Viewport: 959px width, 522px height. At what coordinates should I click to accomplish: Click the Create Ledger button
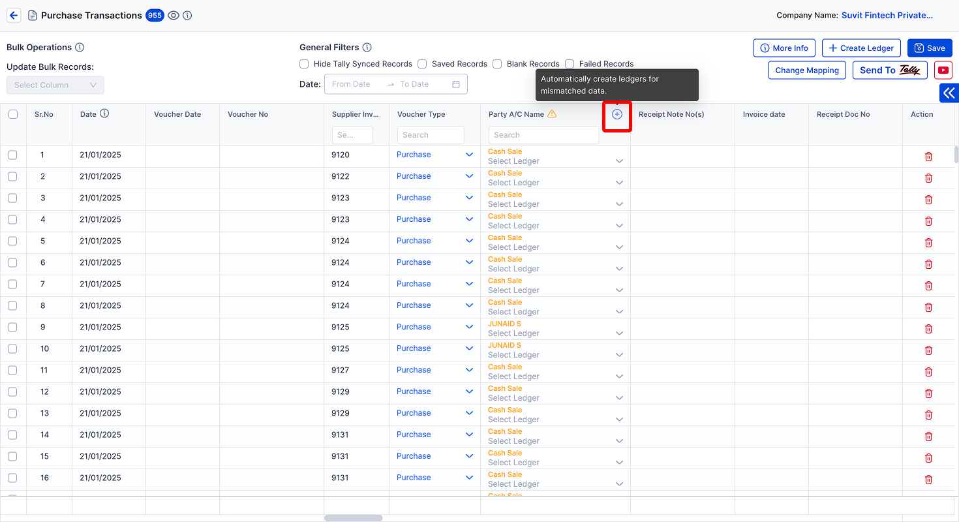[x=862, y=48]
